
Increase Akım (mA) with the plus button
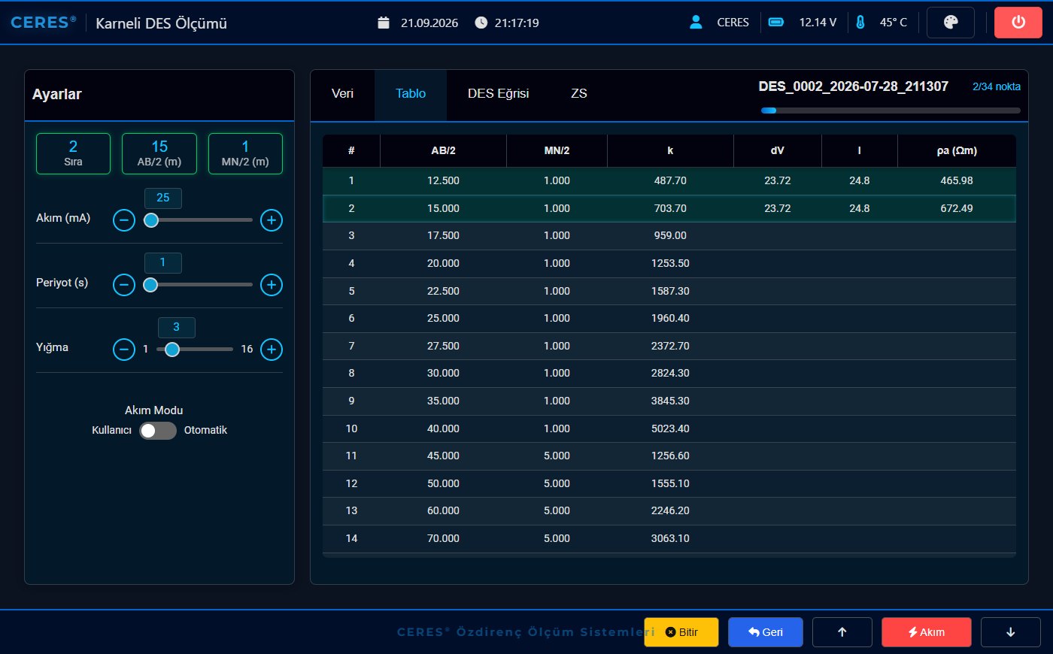pos(272,220)
